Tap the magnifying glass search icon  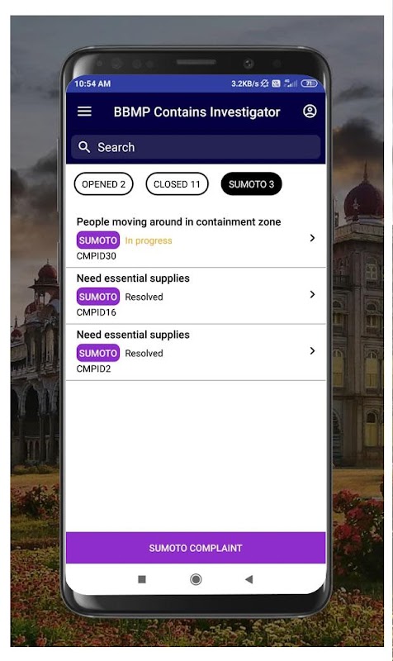click(84, 147)
